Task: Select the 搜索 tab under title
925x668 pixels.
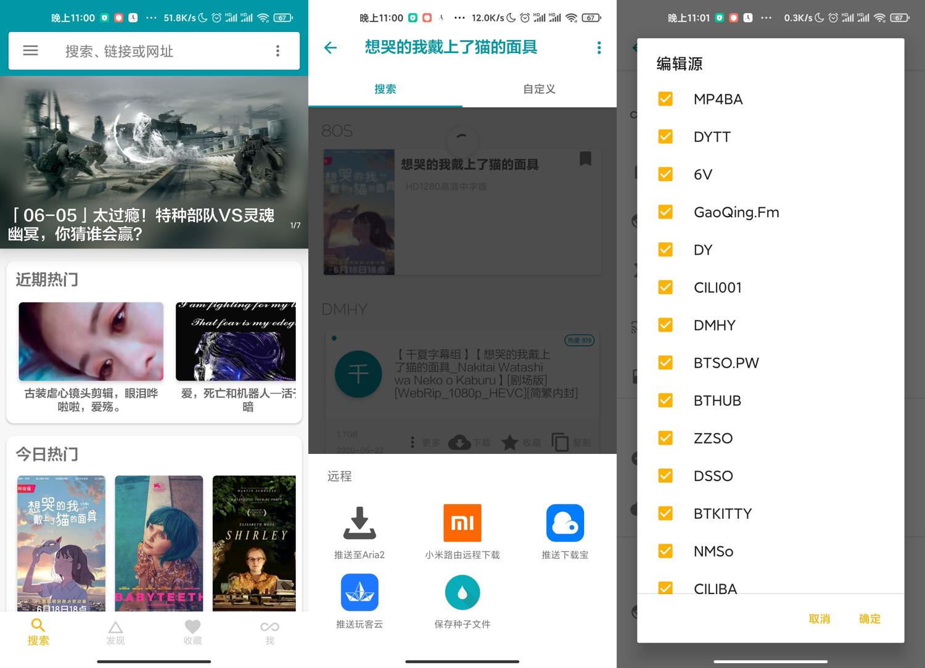Action: (x=385, y=89)
